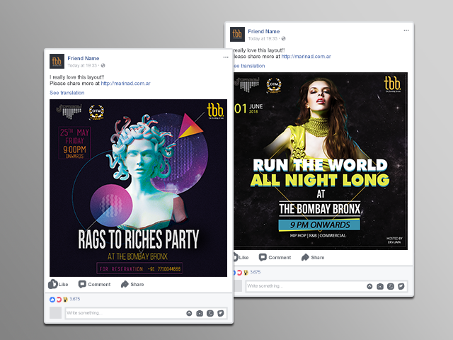Click the GIF icon in the left comment box
This screenshot has width=453, height=340.
tap(210, 313)
